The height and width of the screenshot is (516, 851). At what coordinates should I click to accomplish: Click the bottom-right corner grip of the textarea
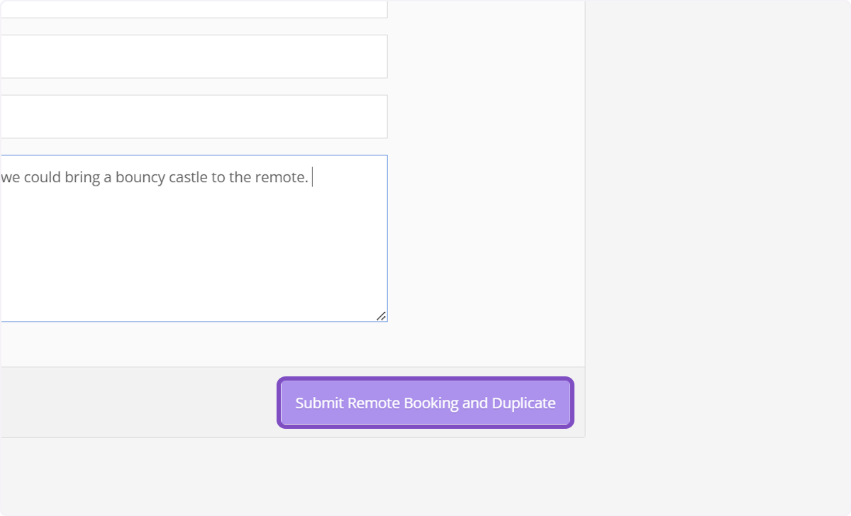[x=382, y=316]
